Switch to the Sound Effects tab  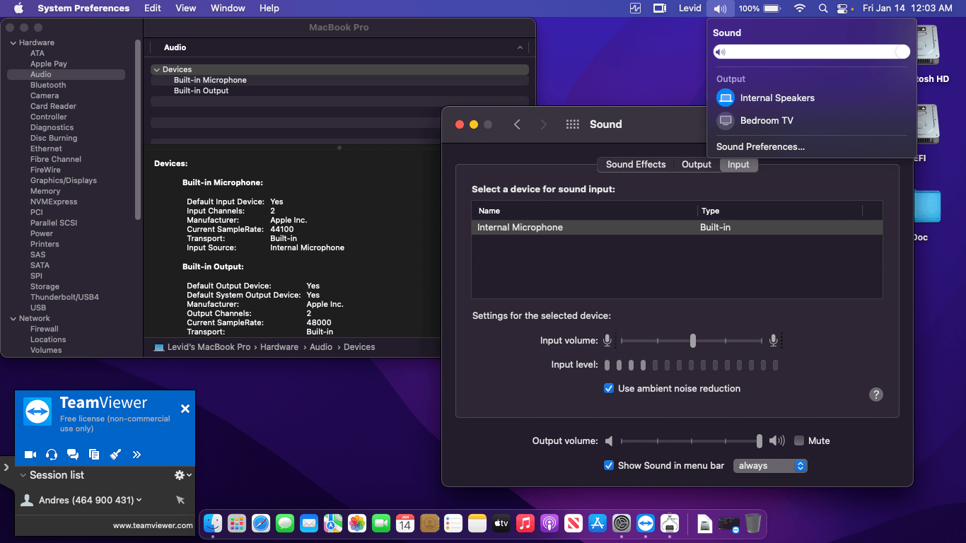636,165
